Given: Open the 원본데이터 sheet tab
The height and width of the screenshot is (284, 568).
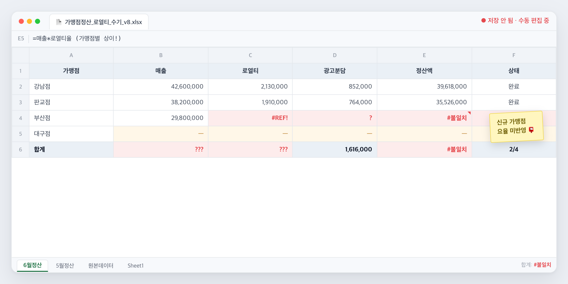Looking at the screenshot, I should pos(101,265).
